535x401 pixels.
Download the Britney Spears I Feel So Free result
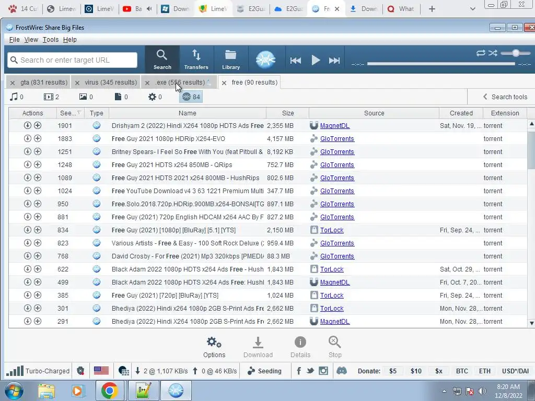pyautogui.click(x=27, y=151)
